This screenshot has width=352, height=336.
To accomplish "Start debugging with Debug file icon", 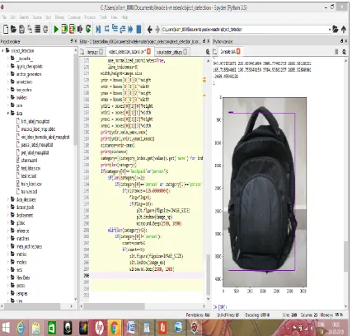I will (98, 29).
